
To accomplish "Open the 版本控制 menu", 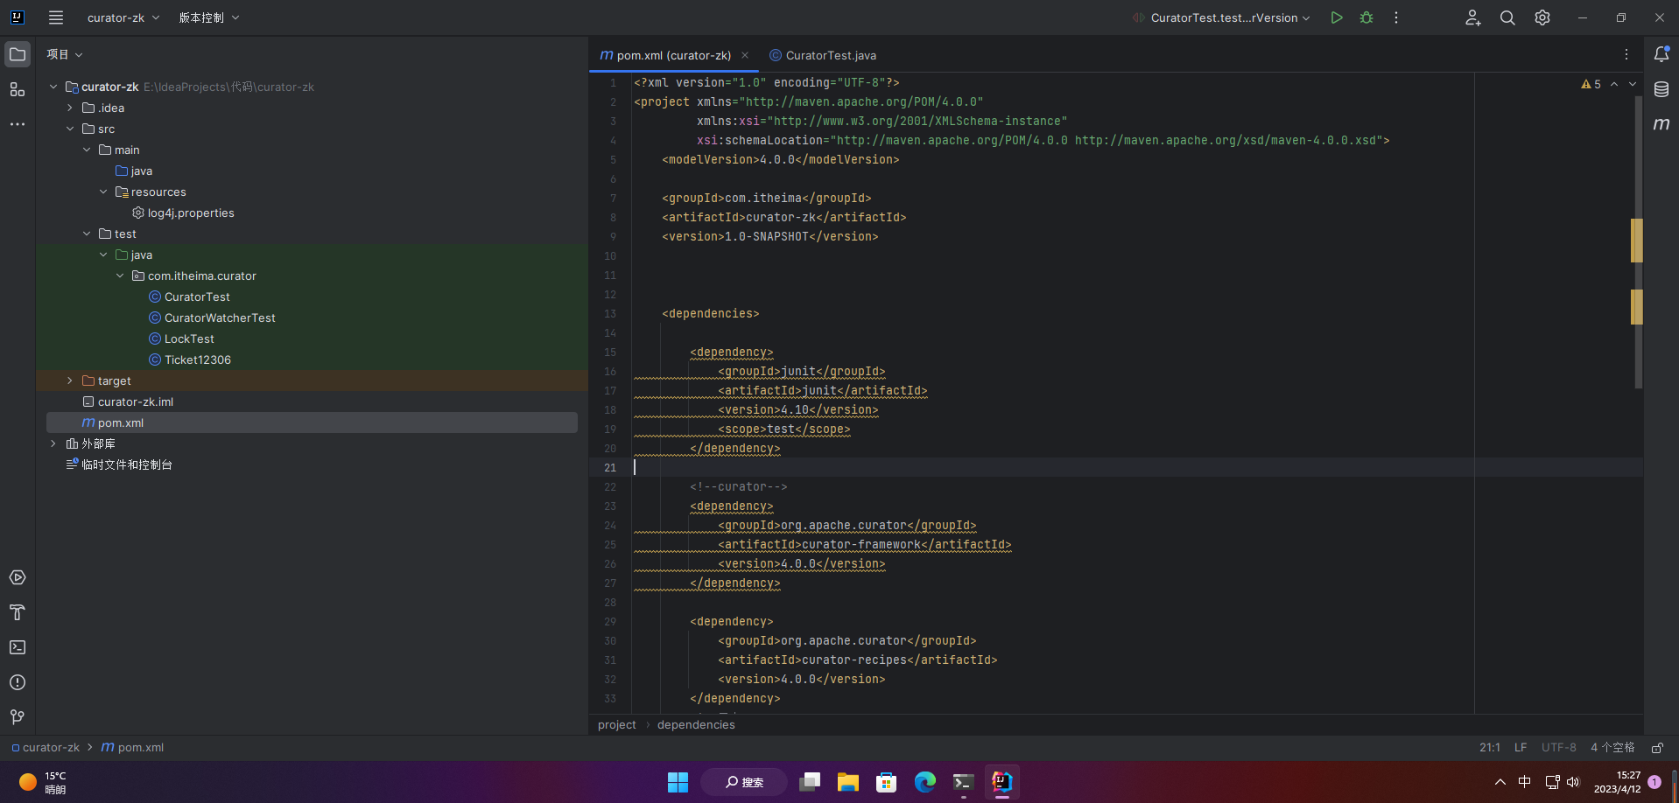I will tap(208, 17).
